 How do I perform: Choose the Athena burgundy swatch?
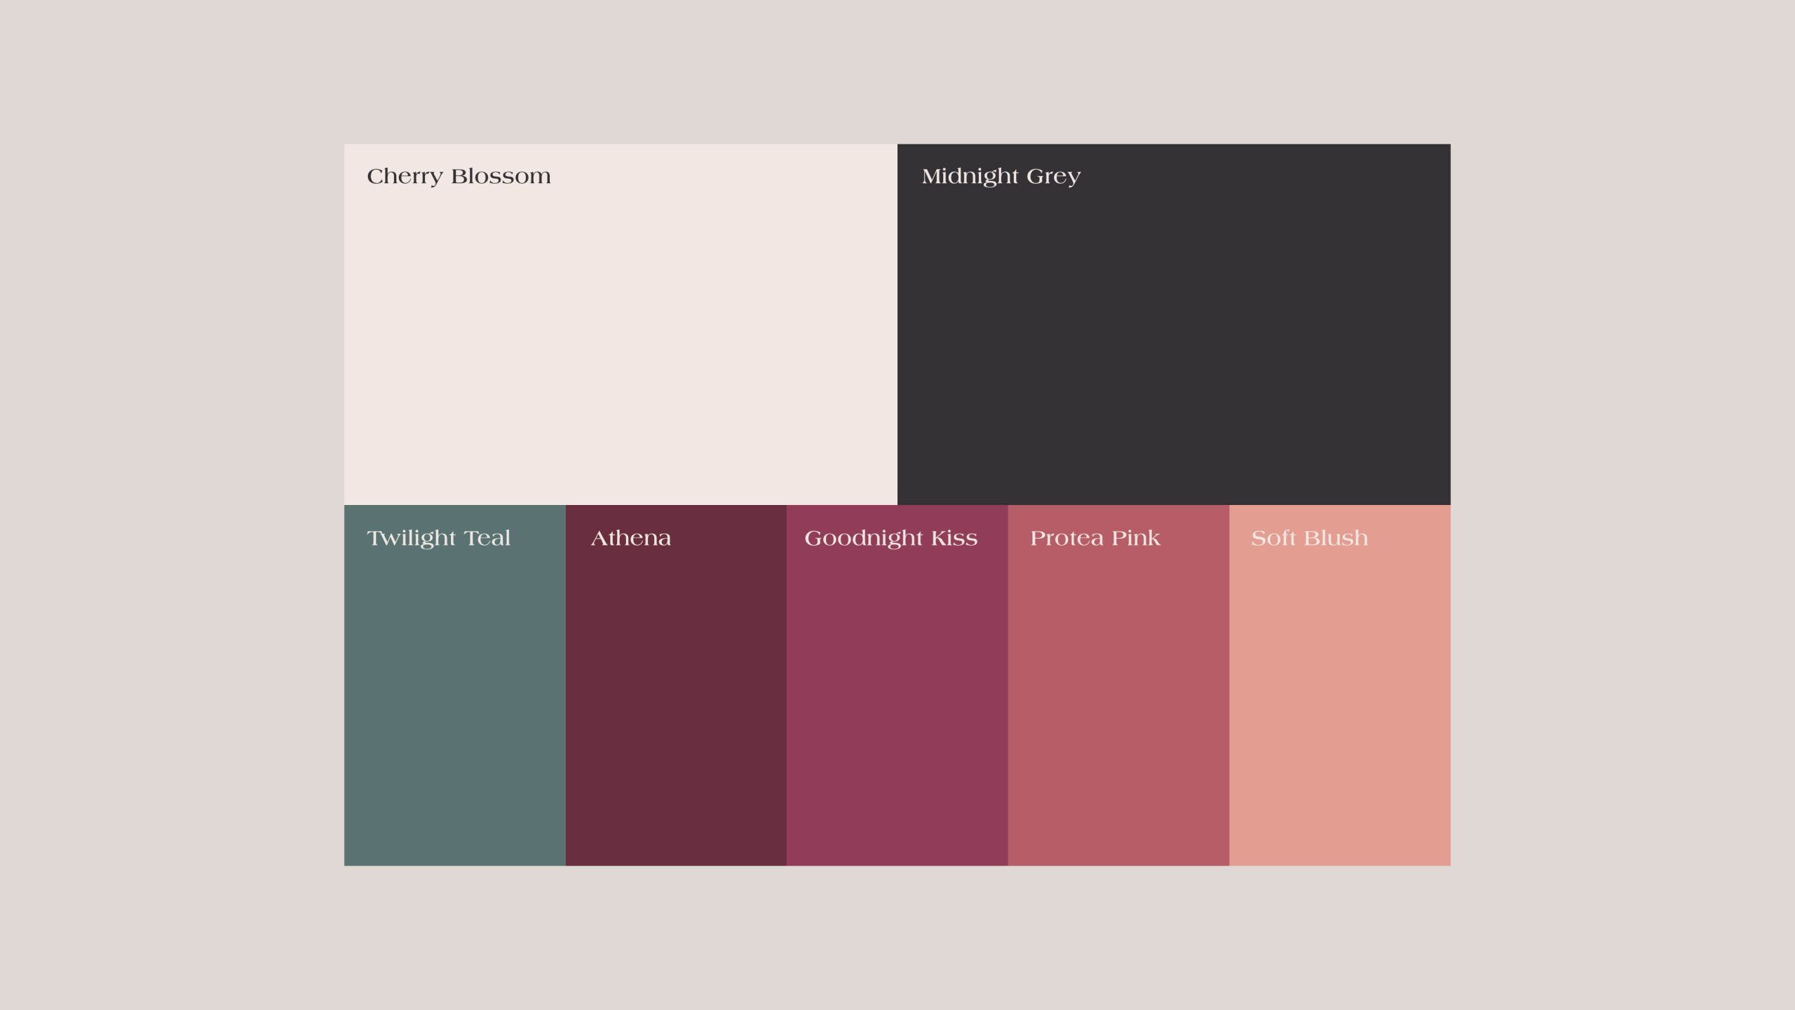676,701
